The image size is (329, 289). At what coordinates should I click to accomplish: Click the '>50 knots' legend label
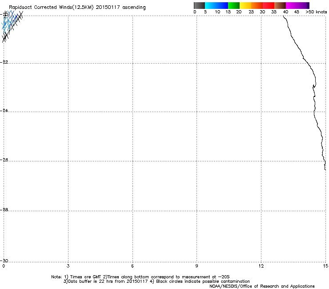pyautogui.click(x=316, y=12)
